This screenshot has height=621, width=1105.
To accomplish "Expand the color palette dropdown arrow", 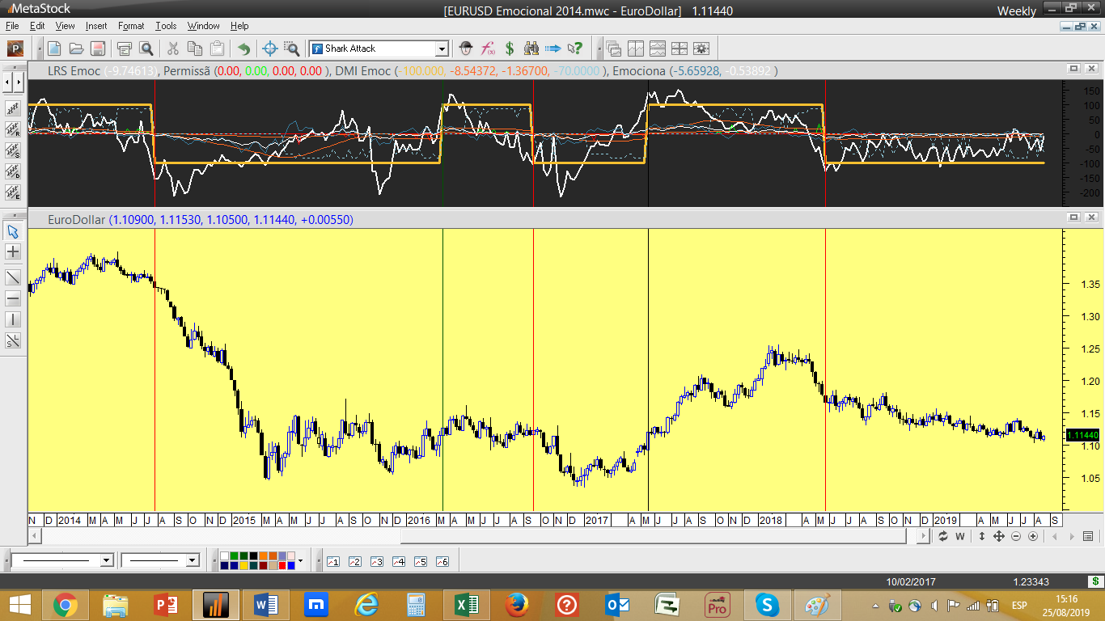I will pos(300,560).
